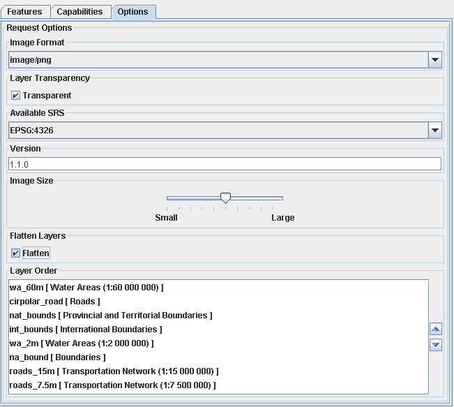Image resolution: width=454 pixels, height=407 pixels.
Task: Select roads_15m Transportation Network layer
Action: click(114, 371)
